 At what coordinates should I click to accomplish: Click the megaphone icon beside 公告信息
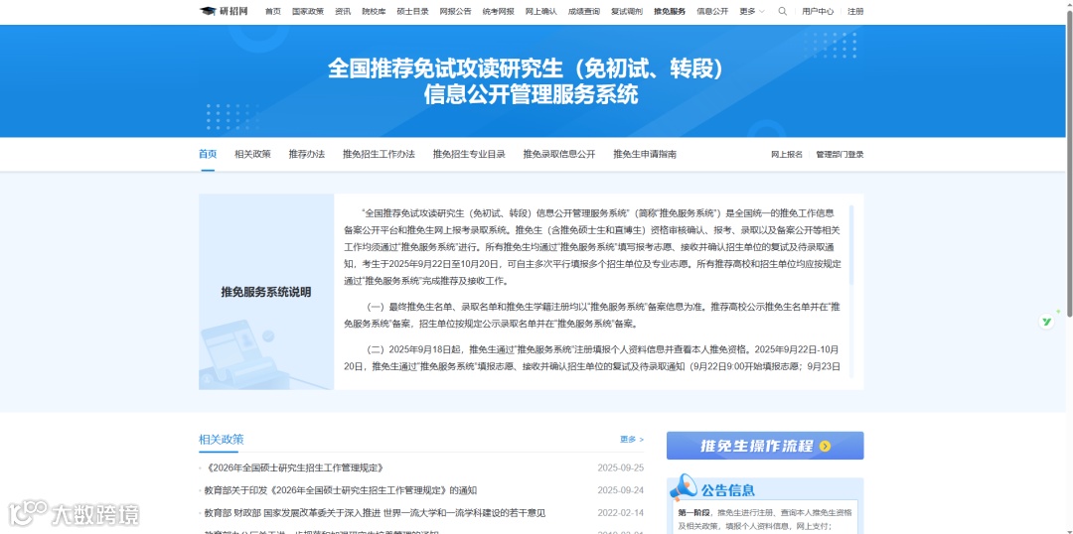pos(683,488)
